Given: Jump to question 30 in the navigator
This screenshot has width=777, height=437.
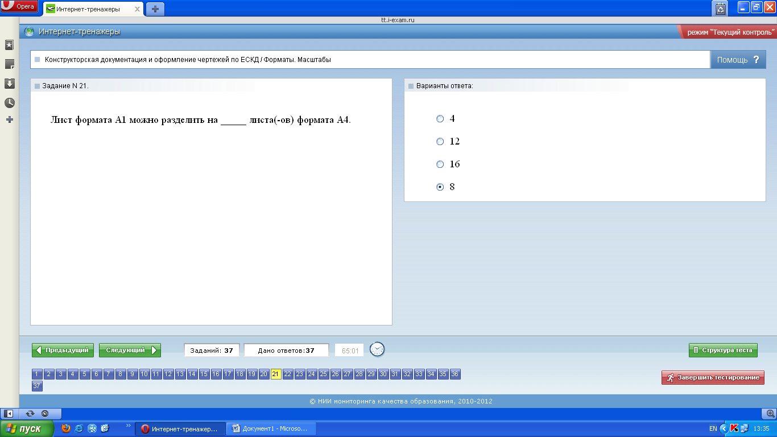Looking at the screenshot, I should coord(383,374).
